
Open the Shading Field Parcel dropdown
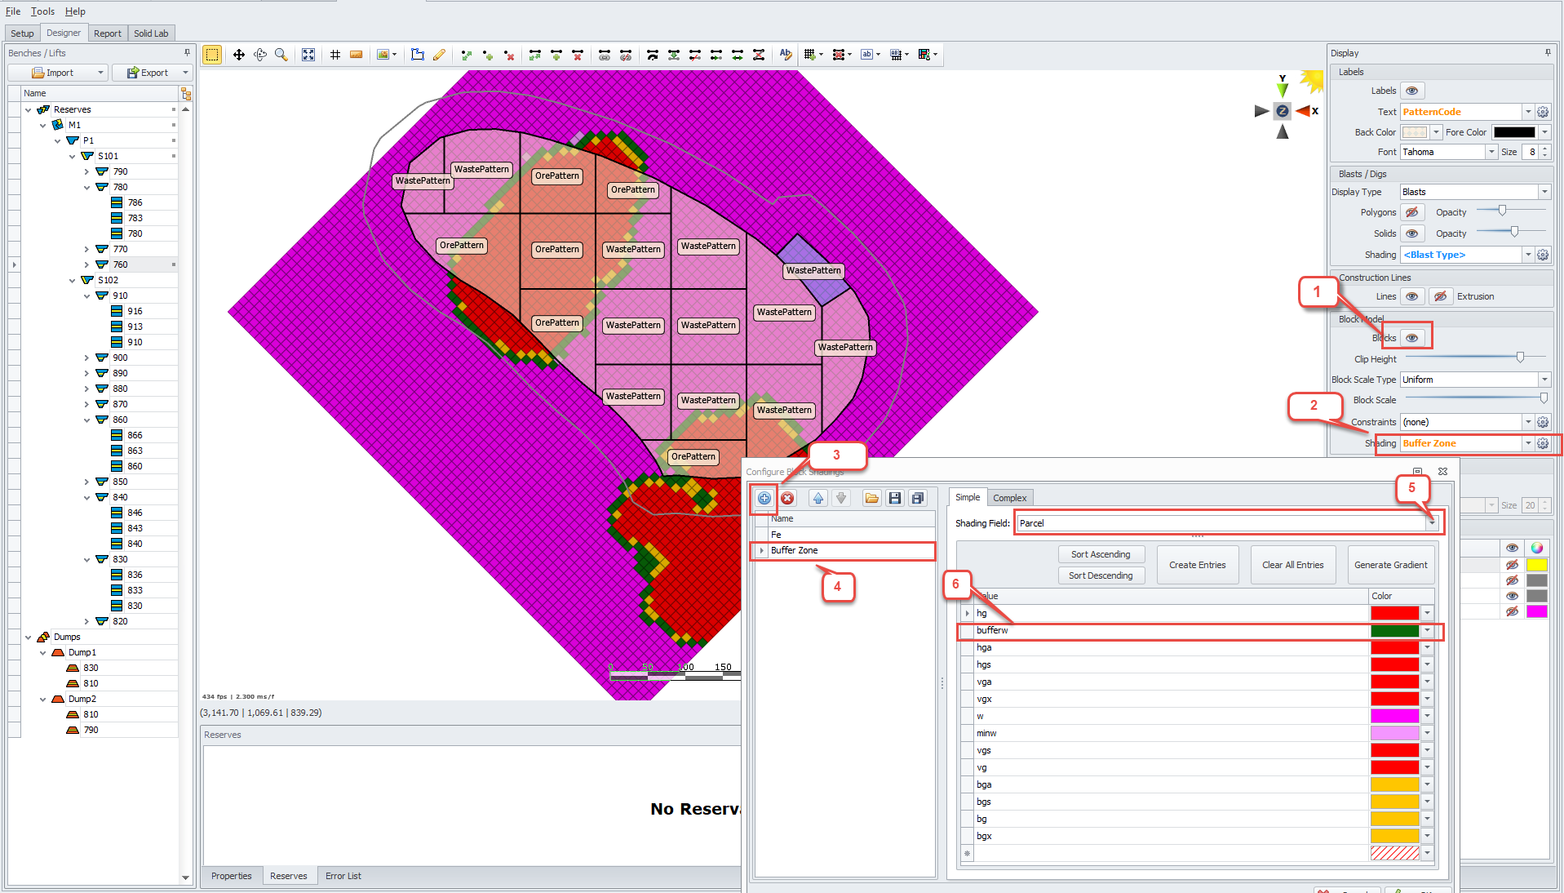click(x=1432, y=523)
